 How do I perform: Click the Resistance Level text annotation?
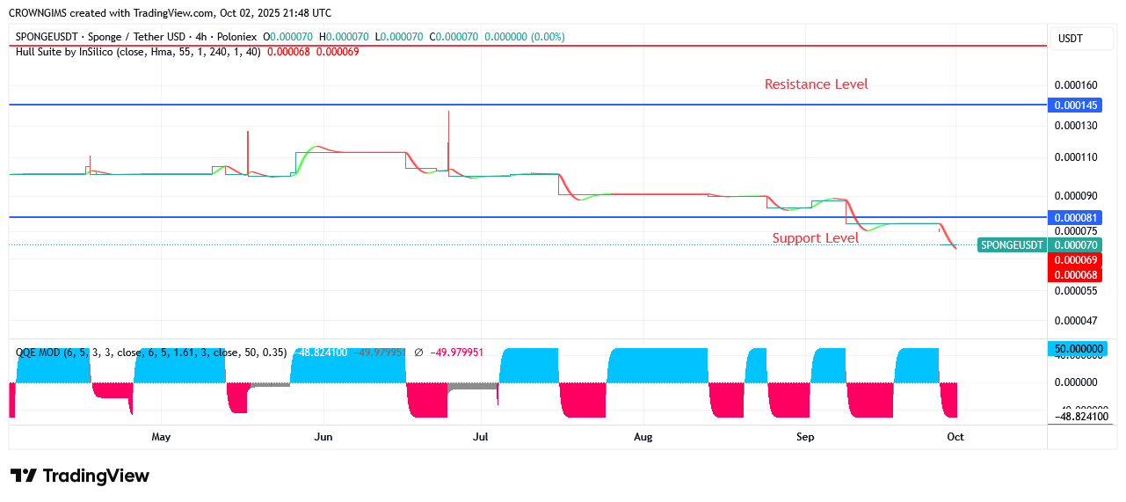816,84
